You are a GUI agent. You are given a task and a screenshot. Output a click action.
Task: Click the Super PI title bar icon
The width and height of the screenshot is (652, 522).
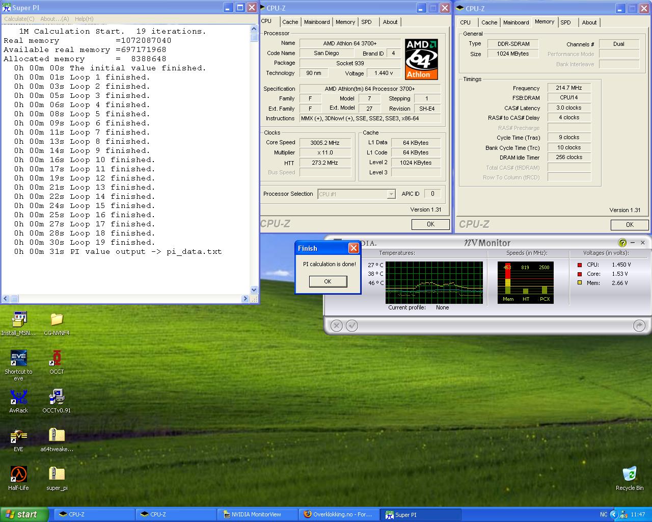(x=7, y=8)
